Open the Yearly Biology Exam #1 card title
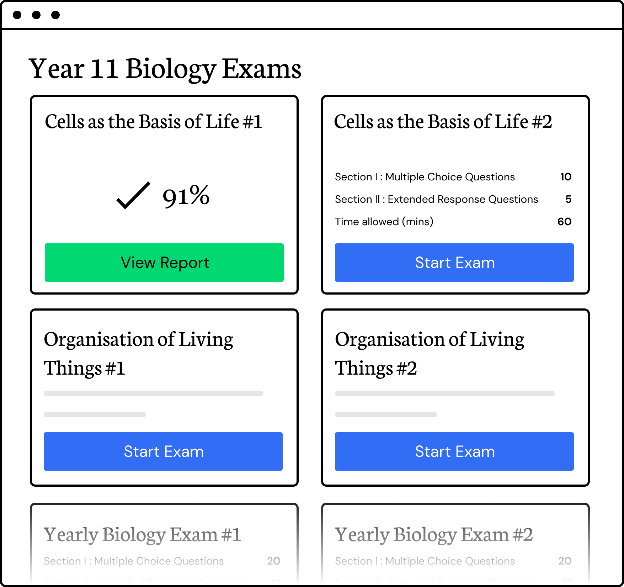Image resolution: width=624 pixels, height=587 pixels. point(142,534)
